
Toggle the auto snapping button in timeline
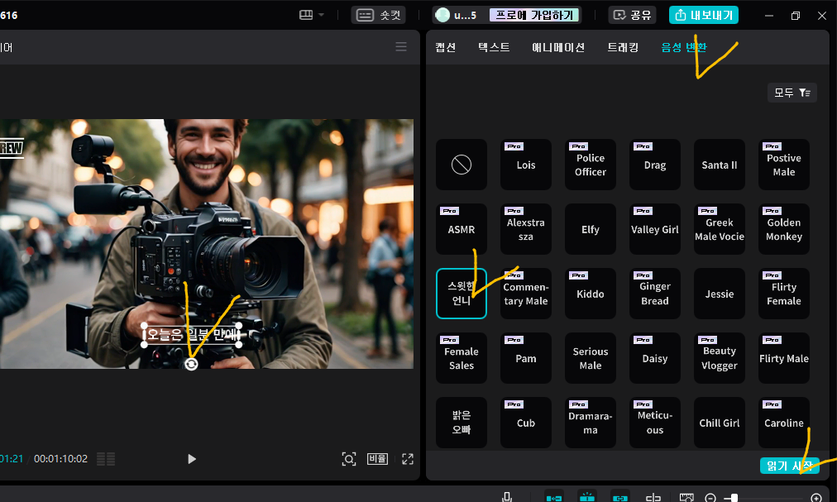coord(587,497)
